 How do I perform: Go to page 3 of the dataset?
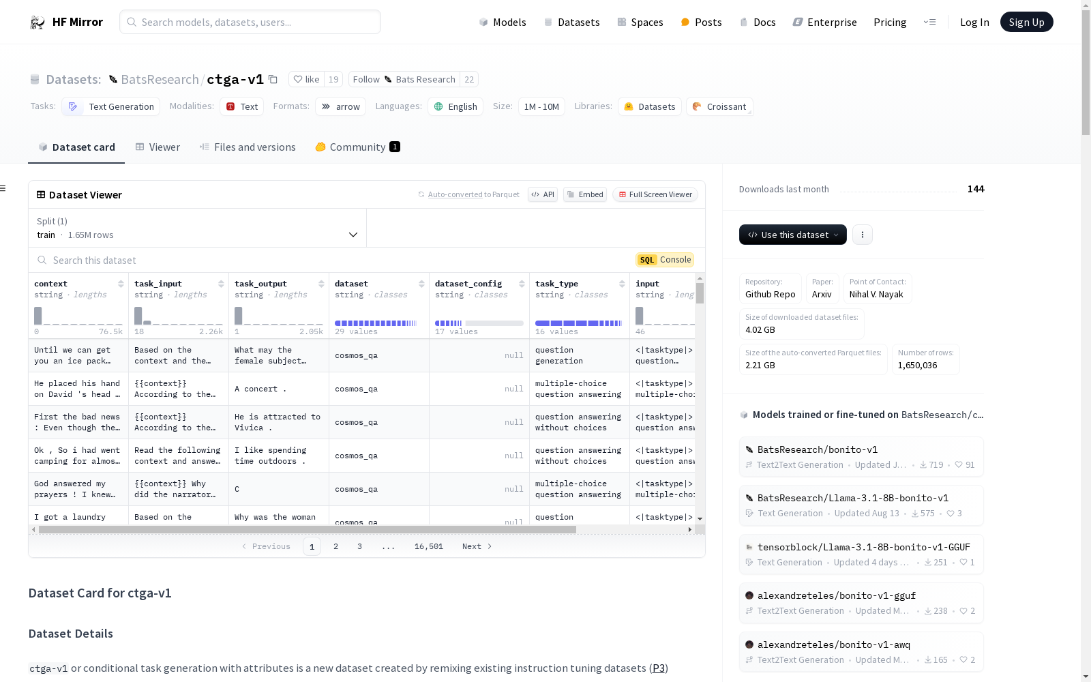359,546
